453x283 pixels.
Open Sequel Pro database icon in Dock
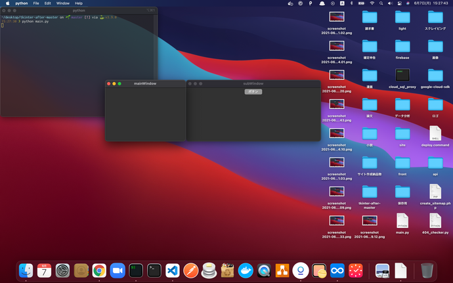pos(209,271)
